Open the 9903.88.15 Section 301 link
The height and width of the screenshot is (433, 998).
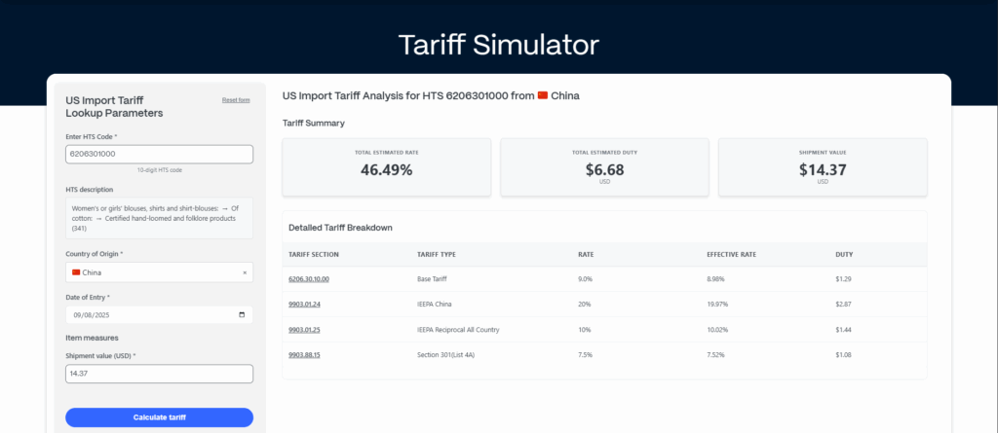[304, 355]
